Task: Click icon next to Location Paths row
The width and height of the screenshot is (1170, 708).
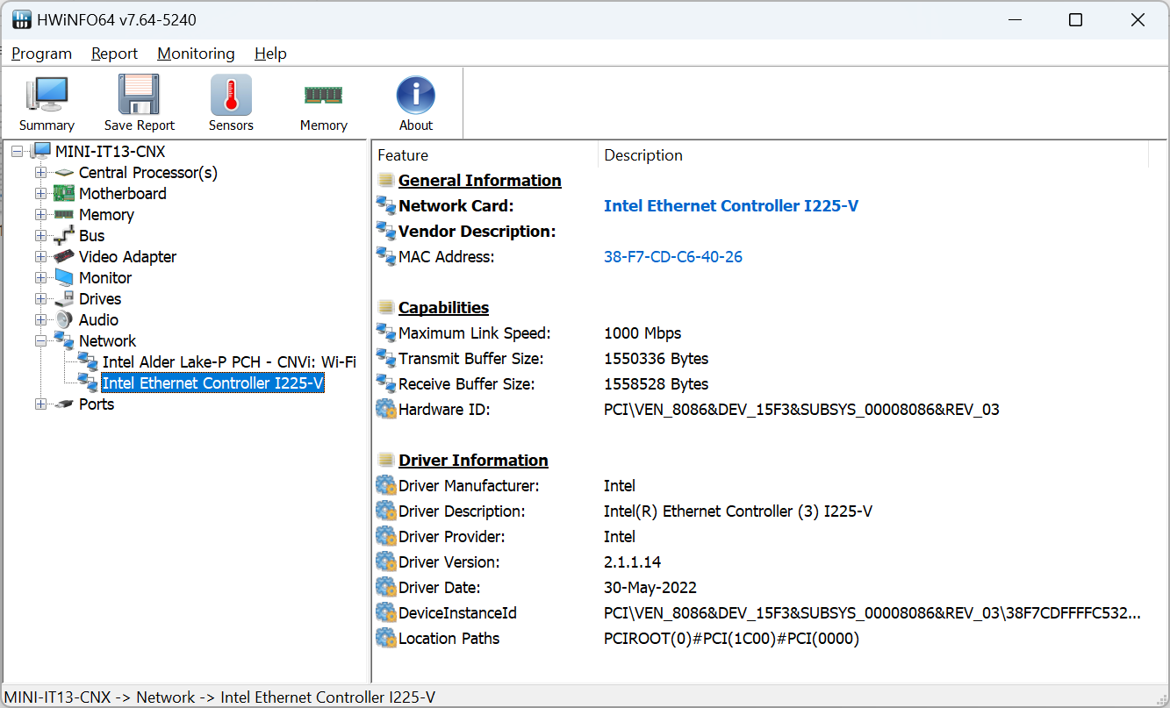Action: click(386, 638)
